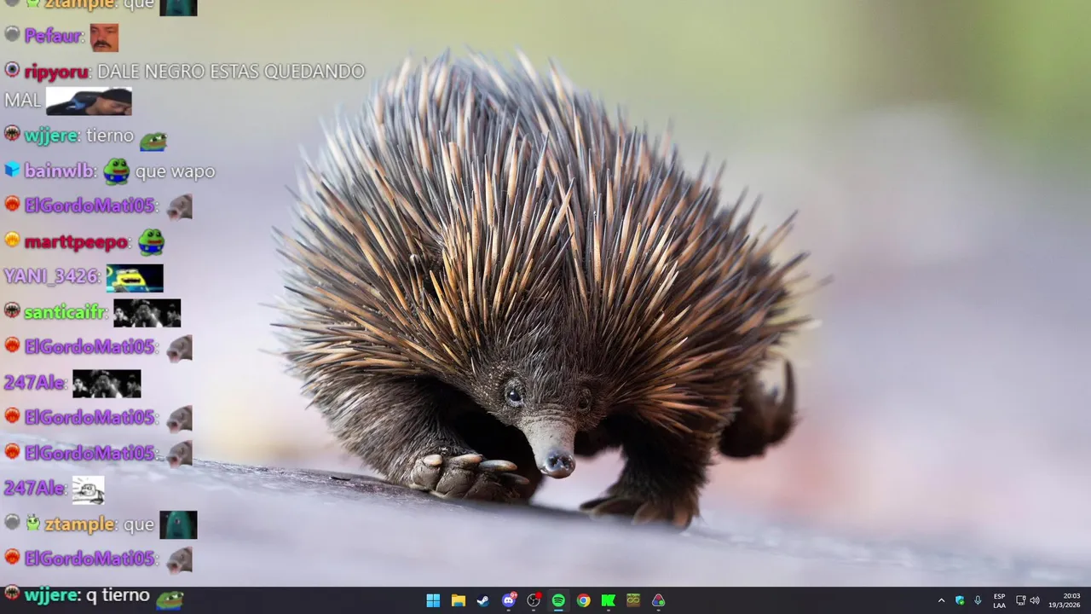Open the clock showing 20:03
Image resolution: width=1091 pixels, height=614 pixels.
click(x=1065, y=600)
